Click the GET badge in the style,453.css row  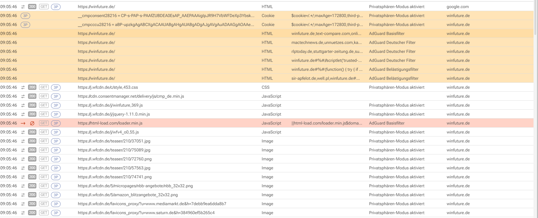click(44, 87)
